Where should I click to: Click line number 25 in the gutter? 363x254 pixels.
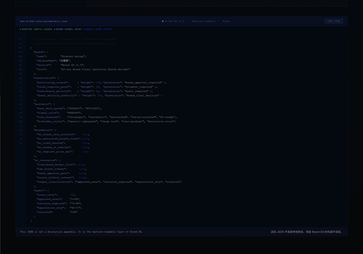pyautogui.click(x=20, y=143)
